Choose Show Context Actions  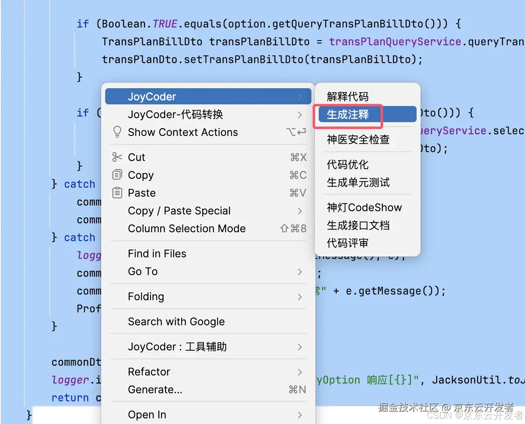pyautogui.click(x=208, y=132)
